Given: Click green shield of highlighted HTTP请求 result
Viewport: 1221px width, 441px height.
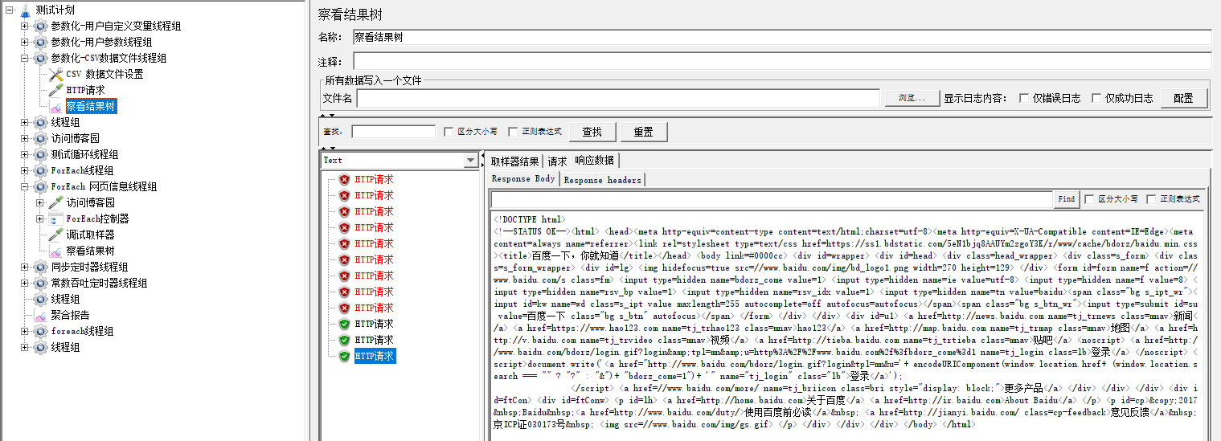Looking at the screenshot, I should click(345, 356).
